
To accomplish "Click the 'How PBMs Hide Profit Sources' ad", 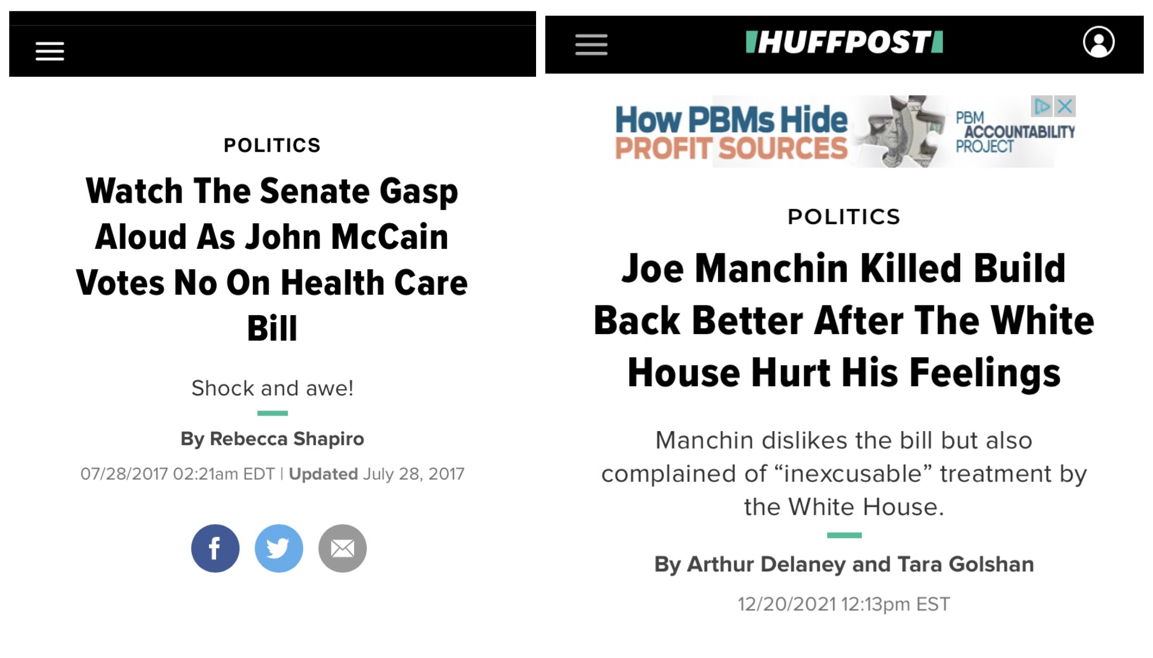I will pyautogui.click(x=731, y=132).
